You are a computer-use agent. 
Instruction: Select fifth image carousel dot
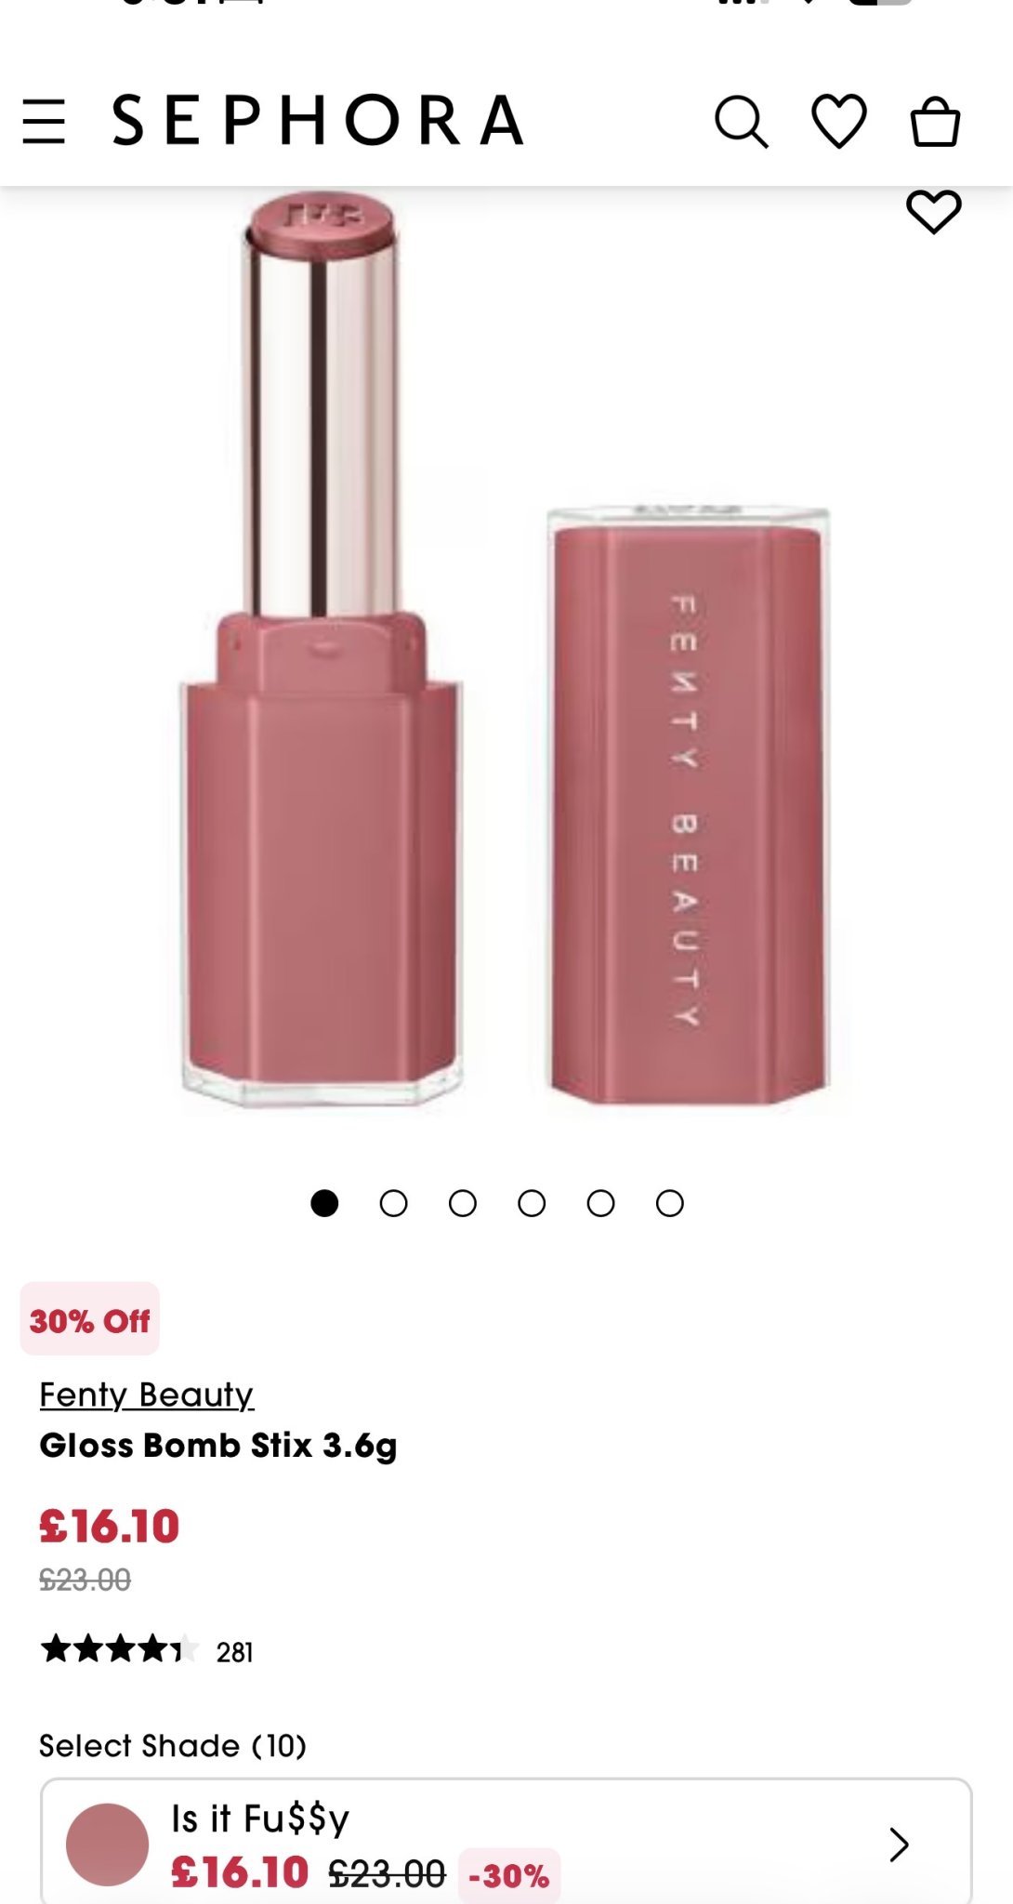tap(601, 1203)
